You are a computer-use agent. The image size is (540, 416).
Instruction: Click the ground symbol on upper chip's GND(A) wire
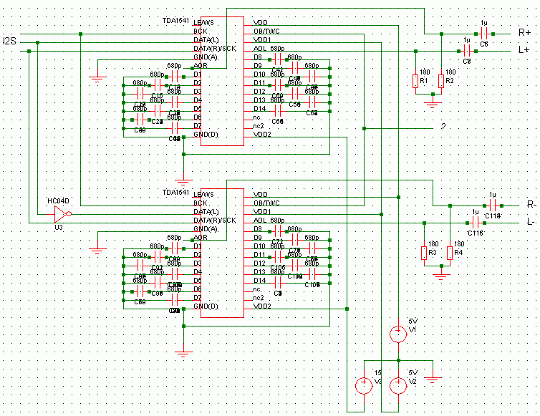[97, 77]
